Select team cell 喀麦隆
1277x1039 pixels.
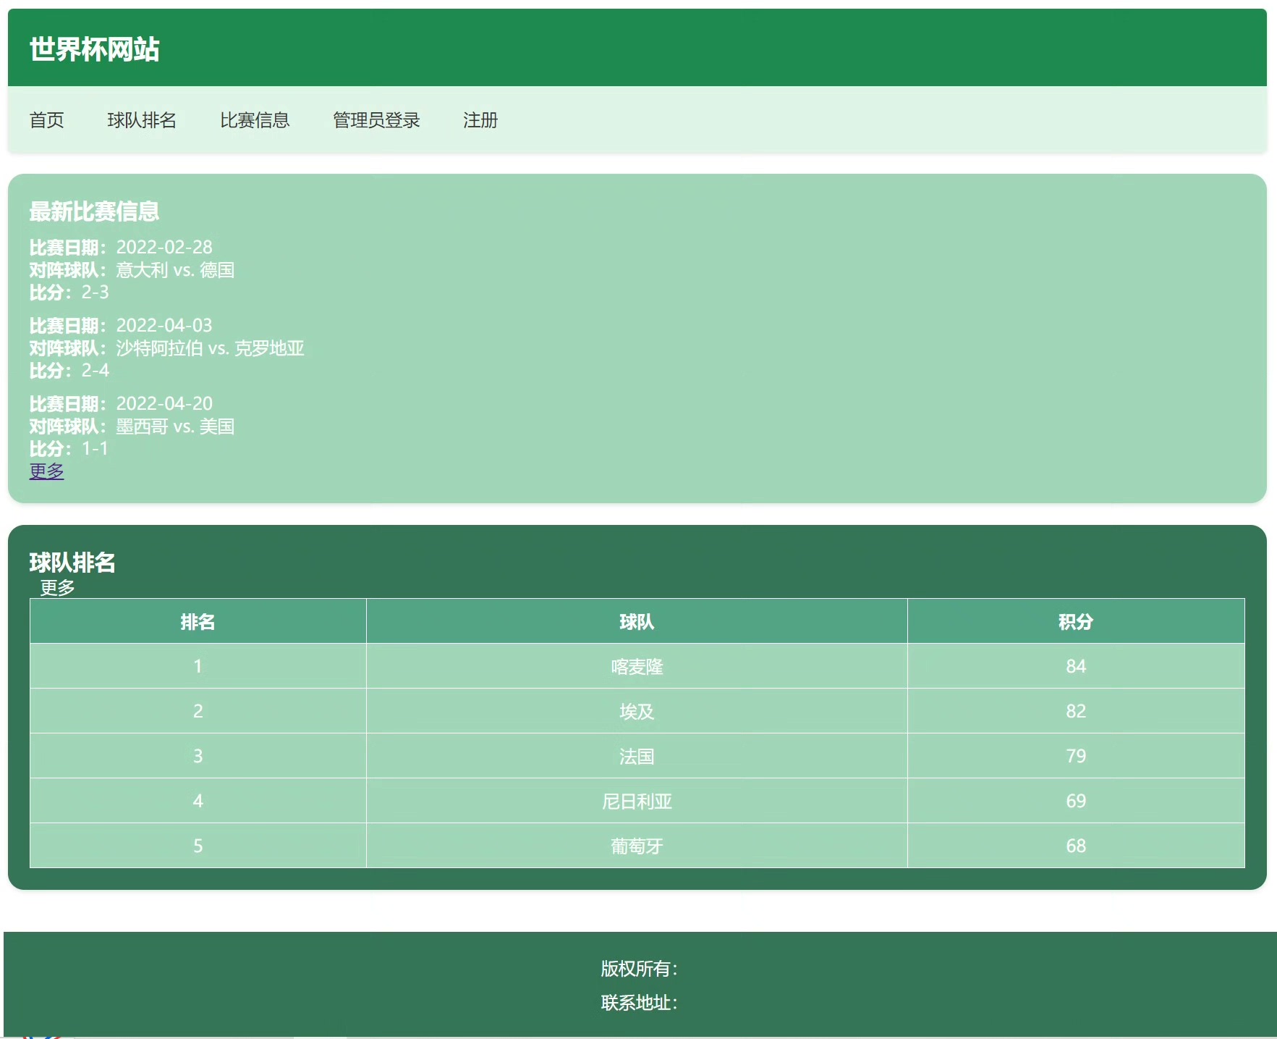pyautogui.click(x=637, y=666)
